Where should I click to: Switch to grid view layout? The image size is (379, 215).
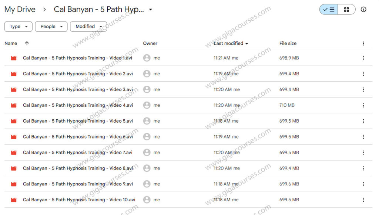346,9
